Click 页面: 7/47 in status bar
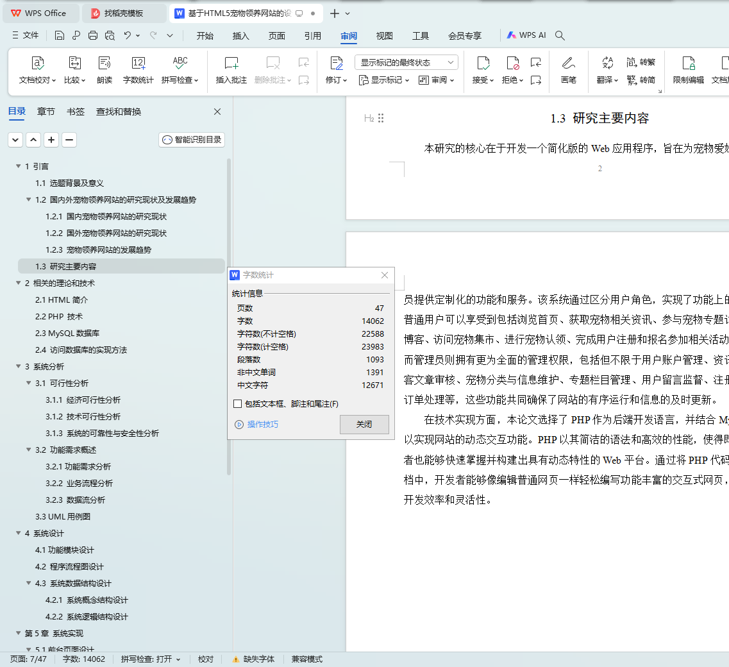This screenshot has height=667, width=729. [28, 659]
